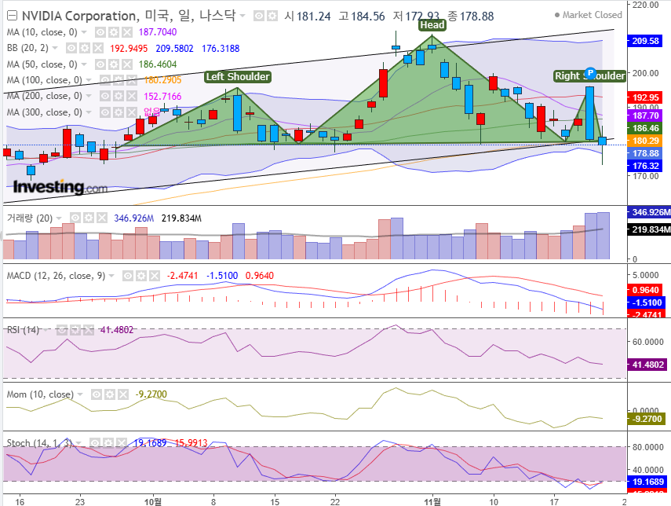Click the 180.29 orange price axis label
671x506 pixels.
point(645,141)
